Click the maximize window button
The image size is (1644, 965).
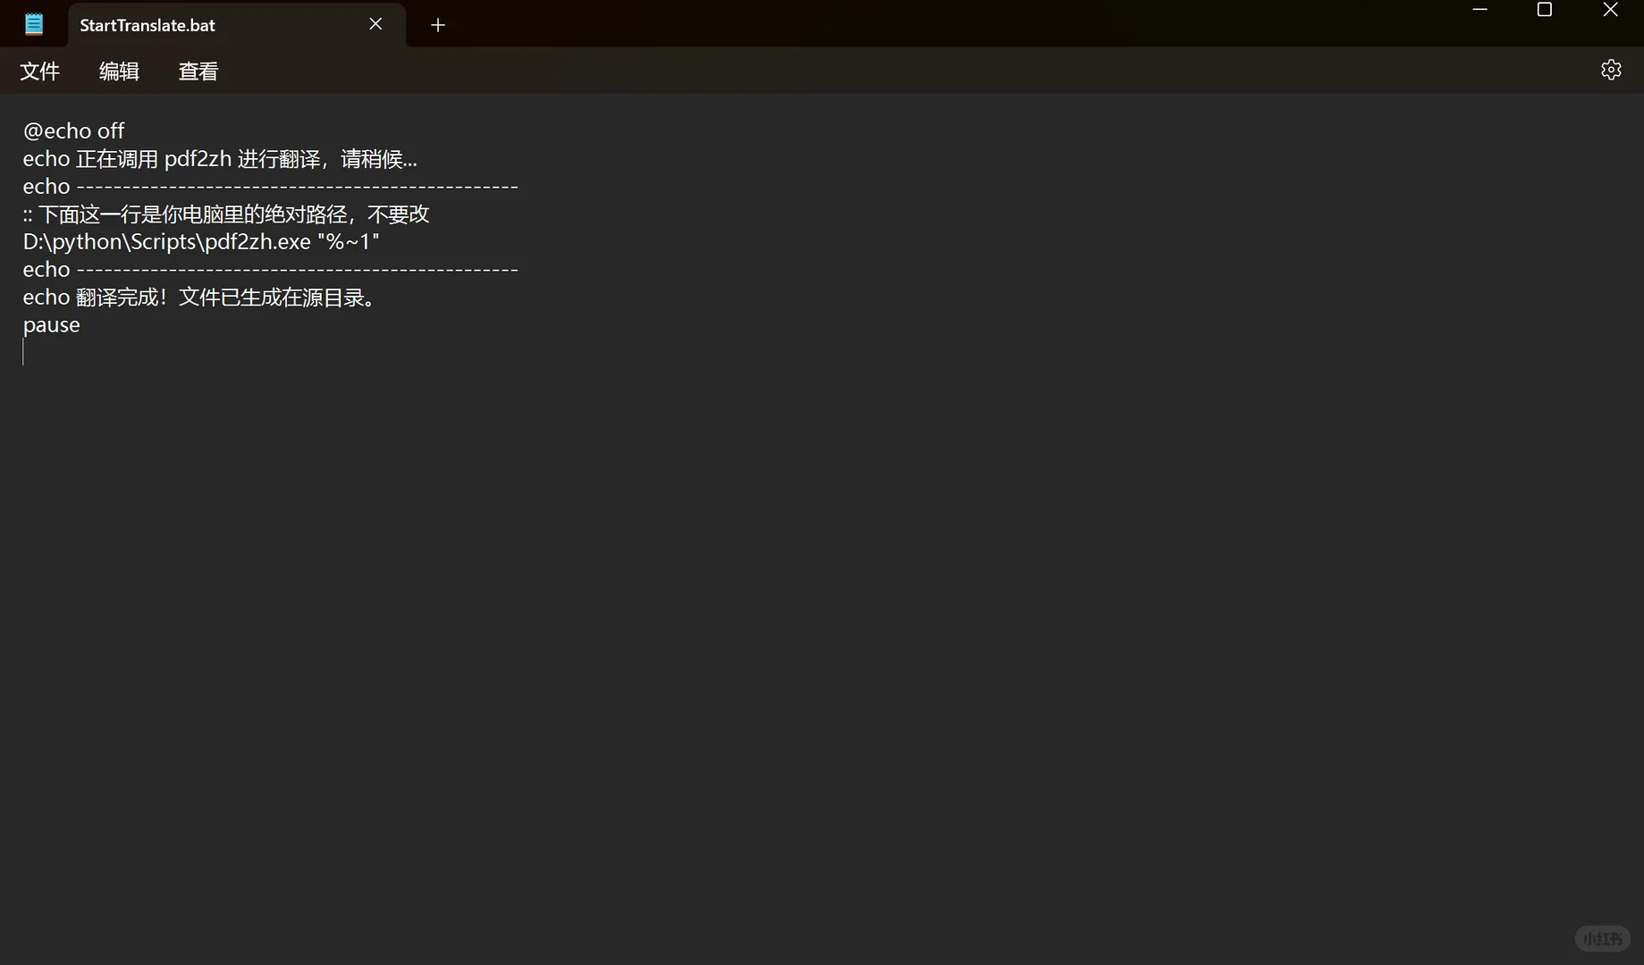point(1544,10)
